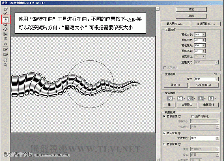Click the 取消 button
The image size is (224, 161).
[x=191, y=16]
